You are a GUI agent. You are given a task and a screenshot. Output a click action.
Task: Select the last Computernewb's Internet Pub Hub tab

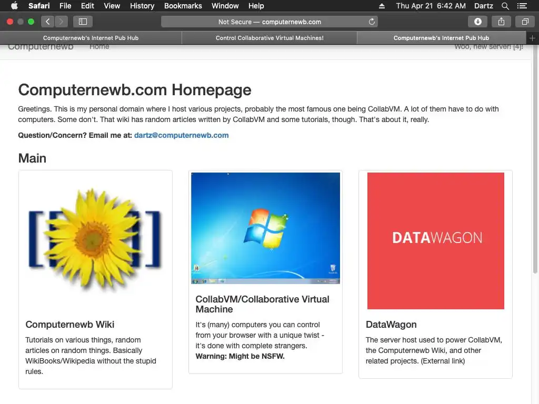(x=442, y=38)
